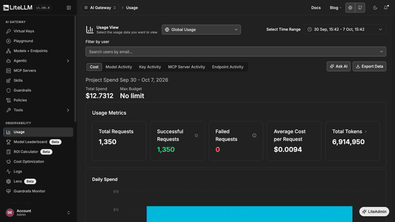Click the OE account avatar
The height and width of the screenshot is (222, 395).
10,213
